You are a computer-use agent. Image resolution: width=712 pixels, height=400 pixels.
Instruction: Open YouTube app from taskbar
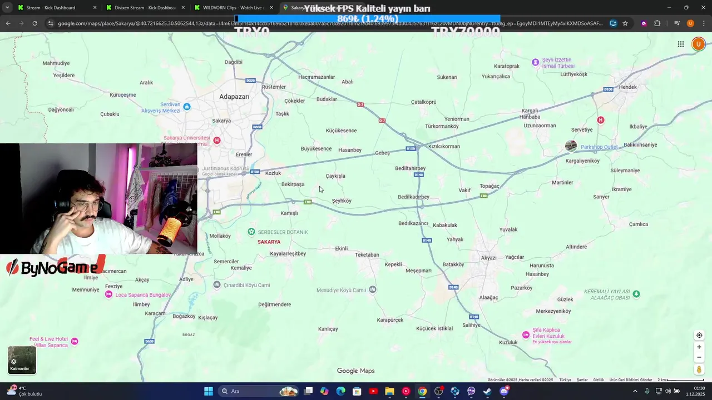(x=373, y=391)
